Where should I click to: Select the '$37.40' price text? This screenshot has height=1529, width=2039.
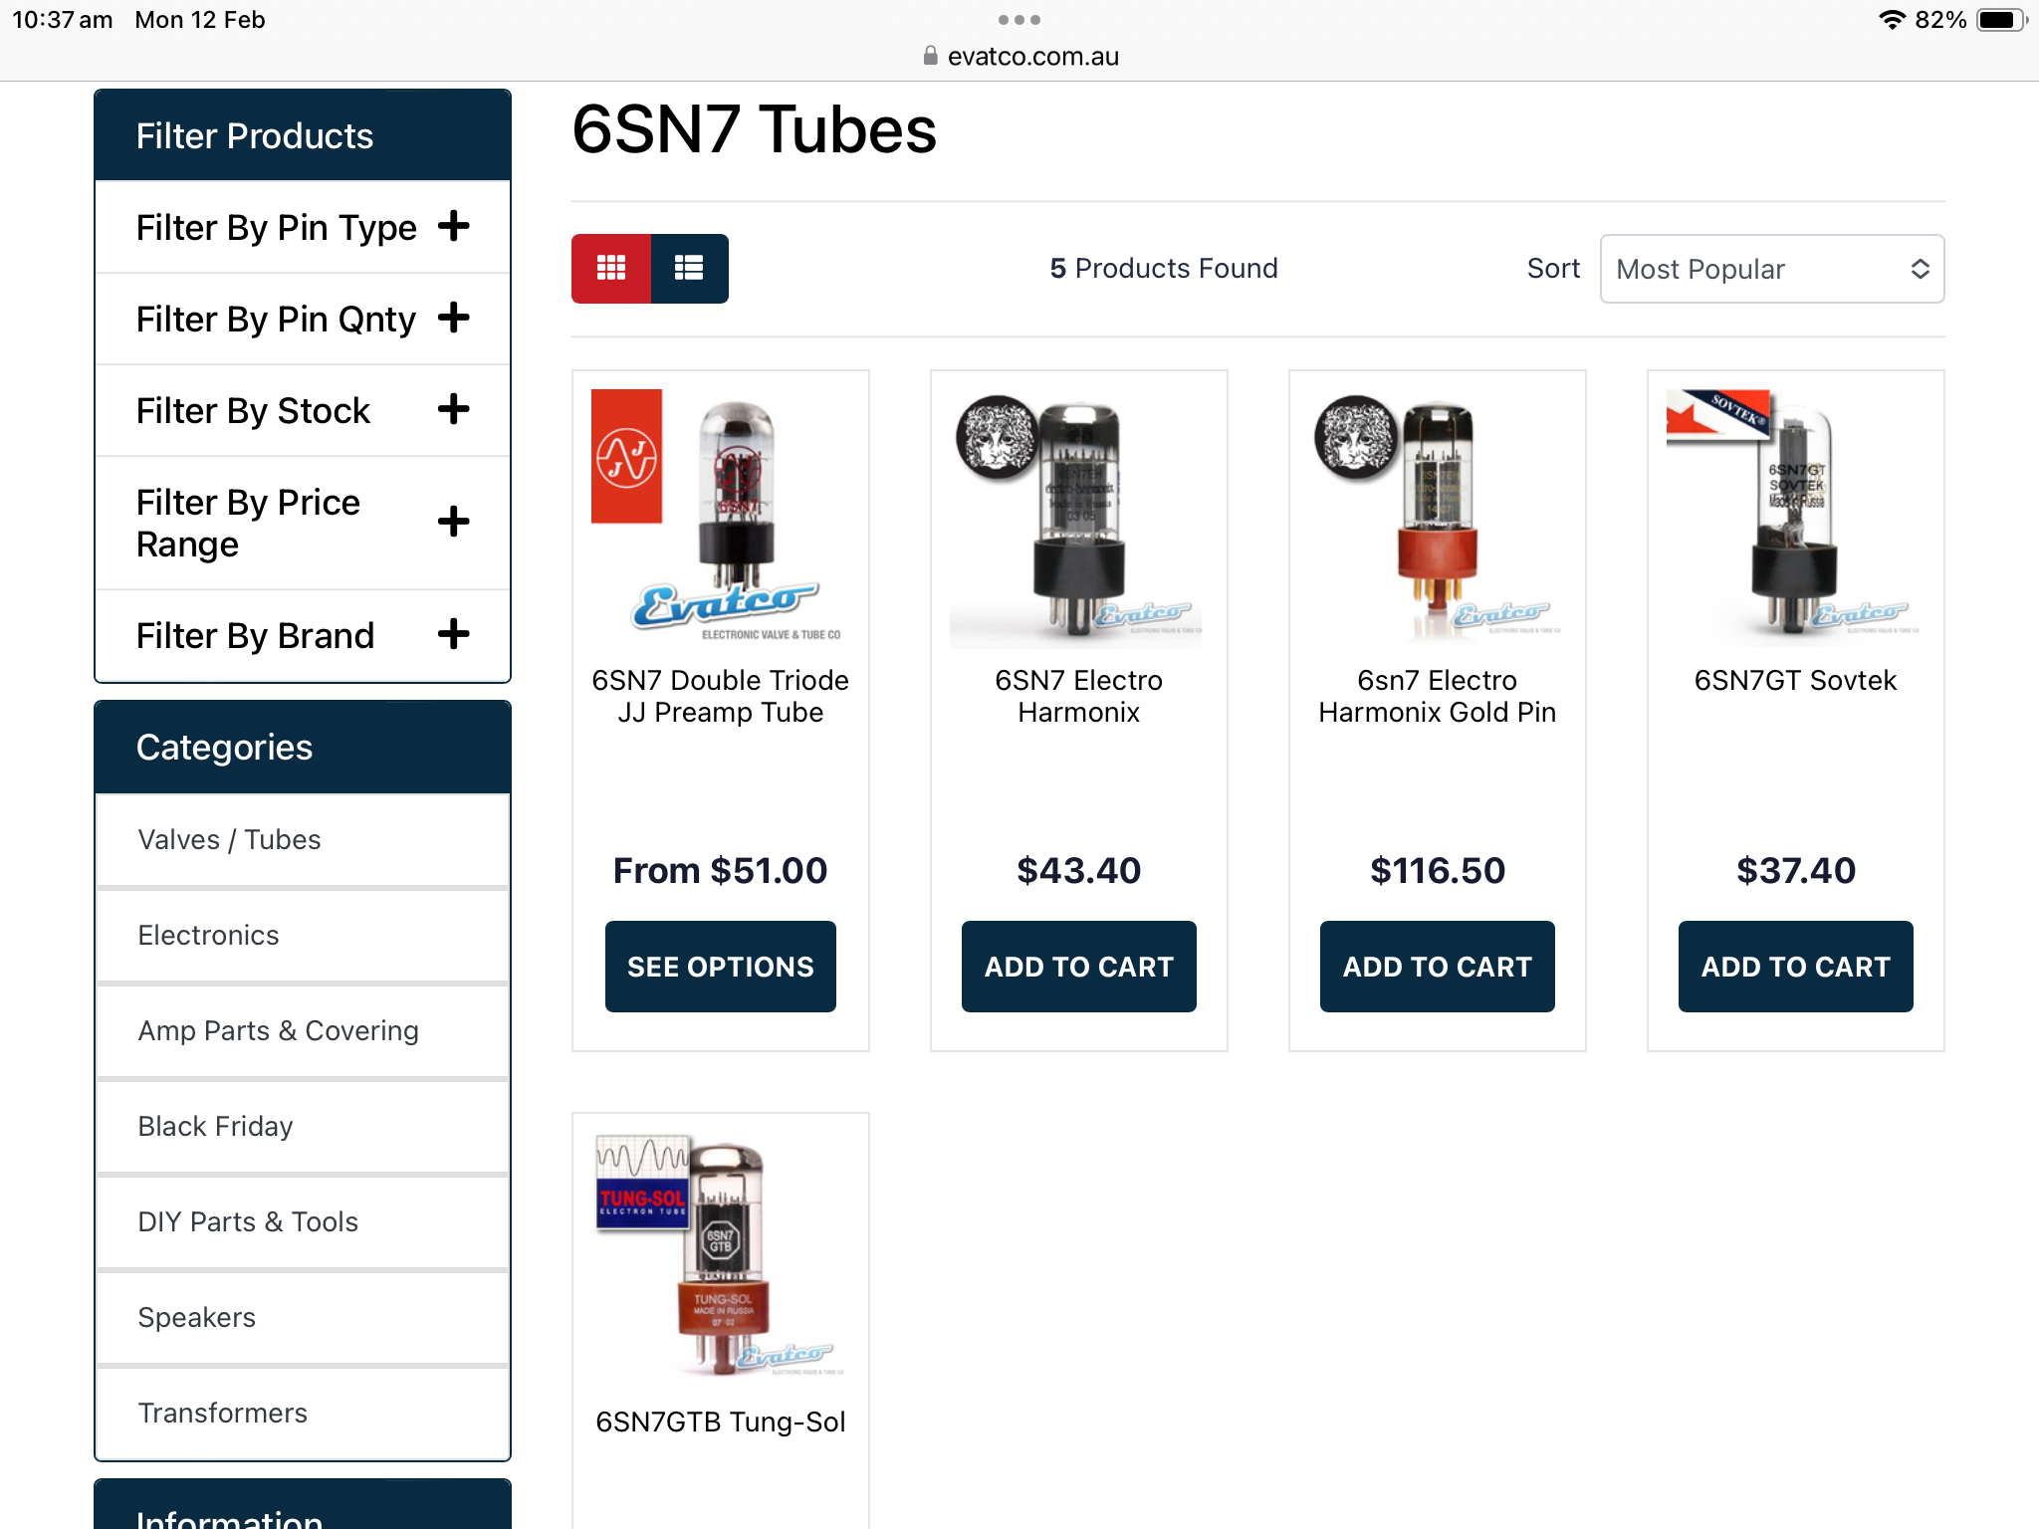[x=1796, y=871]
